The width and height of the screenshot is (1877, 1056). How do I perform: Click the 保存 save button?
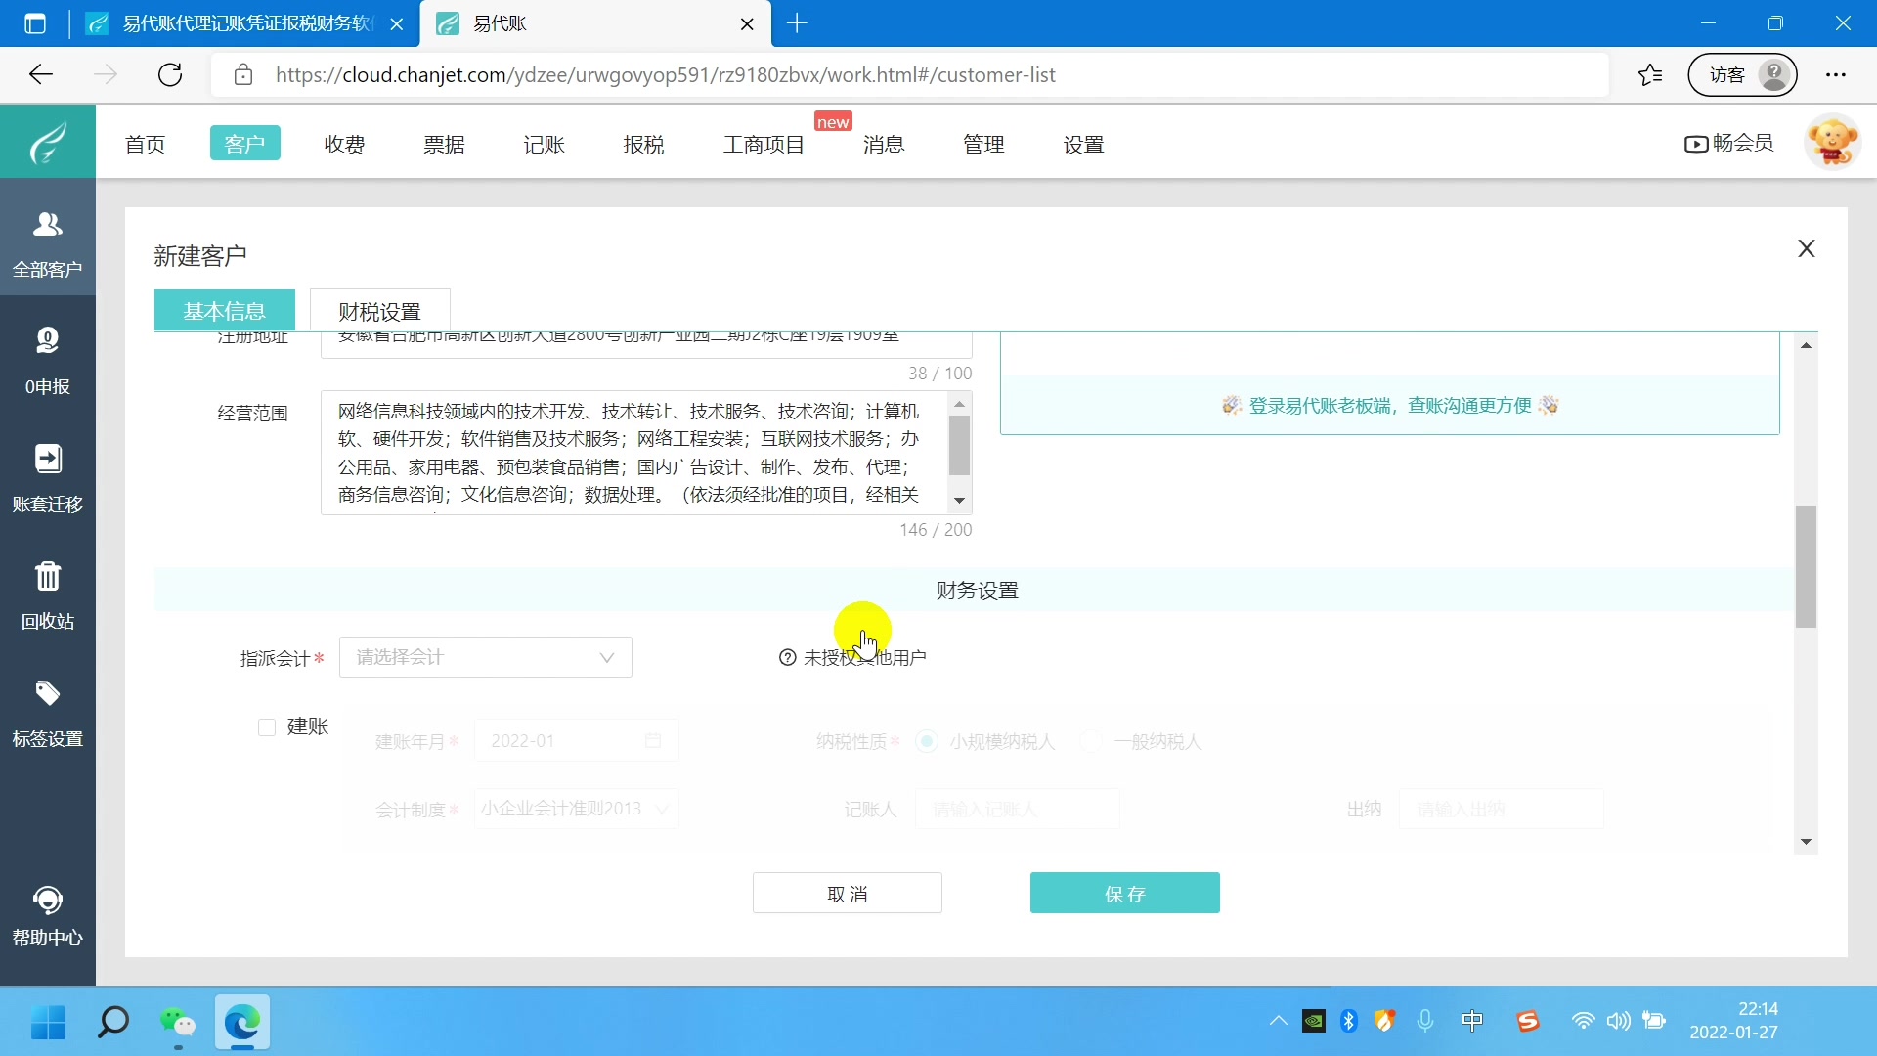[x=1124, y=893]
